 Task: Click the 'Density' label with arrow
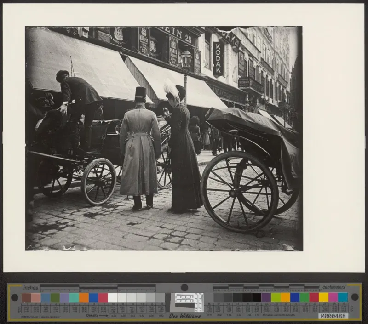[x=97, y=316]
